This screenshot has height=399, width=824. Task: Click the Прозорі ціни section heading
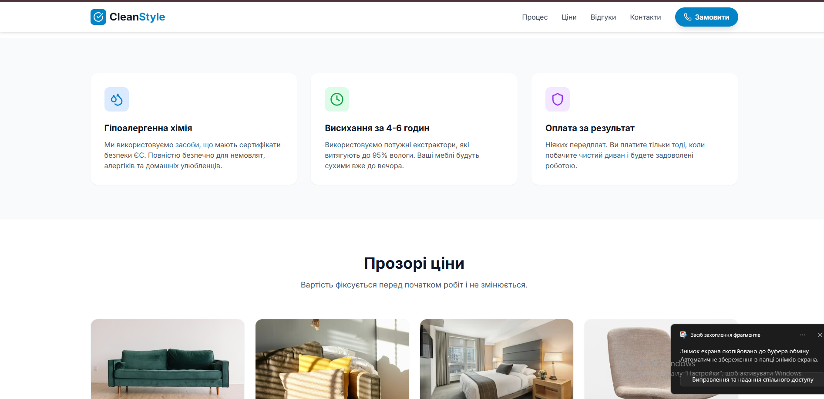[x=414, y=263]
